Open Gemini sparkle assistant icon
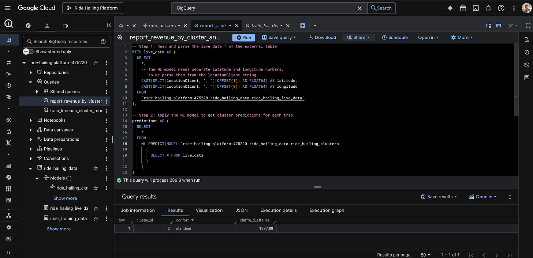Image resolution: width=533 pixels, height=258 pixels. (450, 8)
